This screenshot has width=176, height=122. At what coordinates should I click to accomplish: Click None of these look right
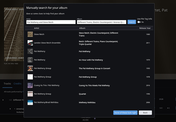pos(125,113)
